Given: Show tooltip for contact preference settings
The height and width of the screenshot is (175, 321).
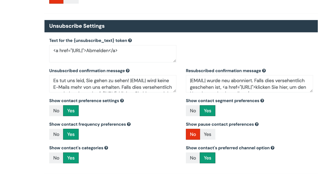Looking at the screenshot, I should coord(122,101).
